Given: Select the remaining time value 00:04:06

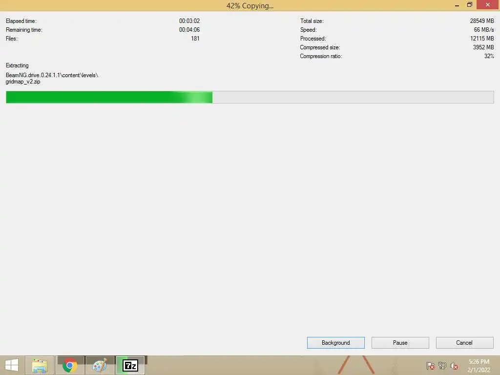Looking at the screenshot, I should [189, 30].
